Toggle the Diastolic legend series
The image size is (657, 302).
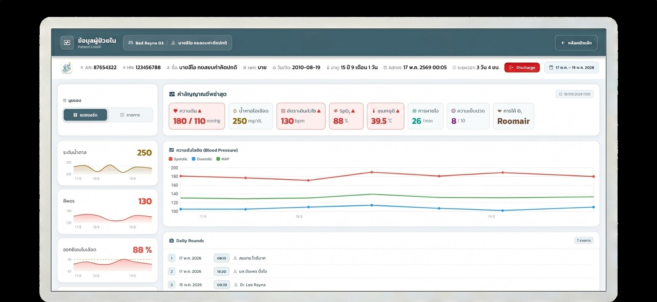coord(202,159)
